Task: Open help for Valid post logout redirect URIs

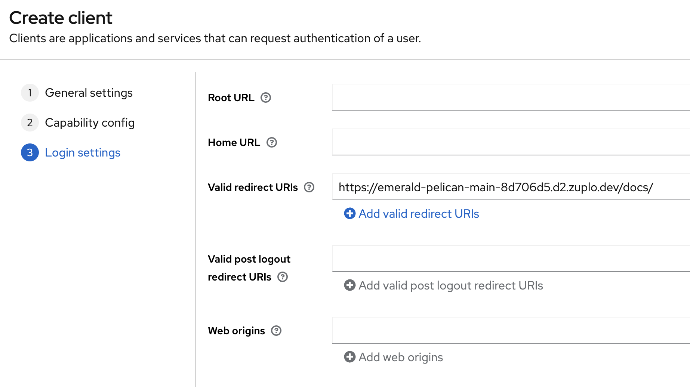Action: 283,277
